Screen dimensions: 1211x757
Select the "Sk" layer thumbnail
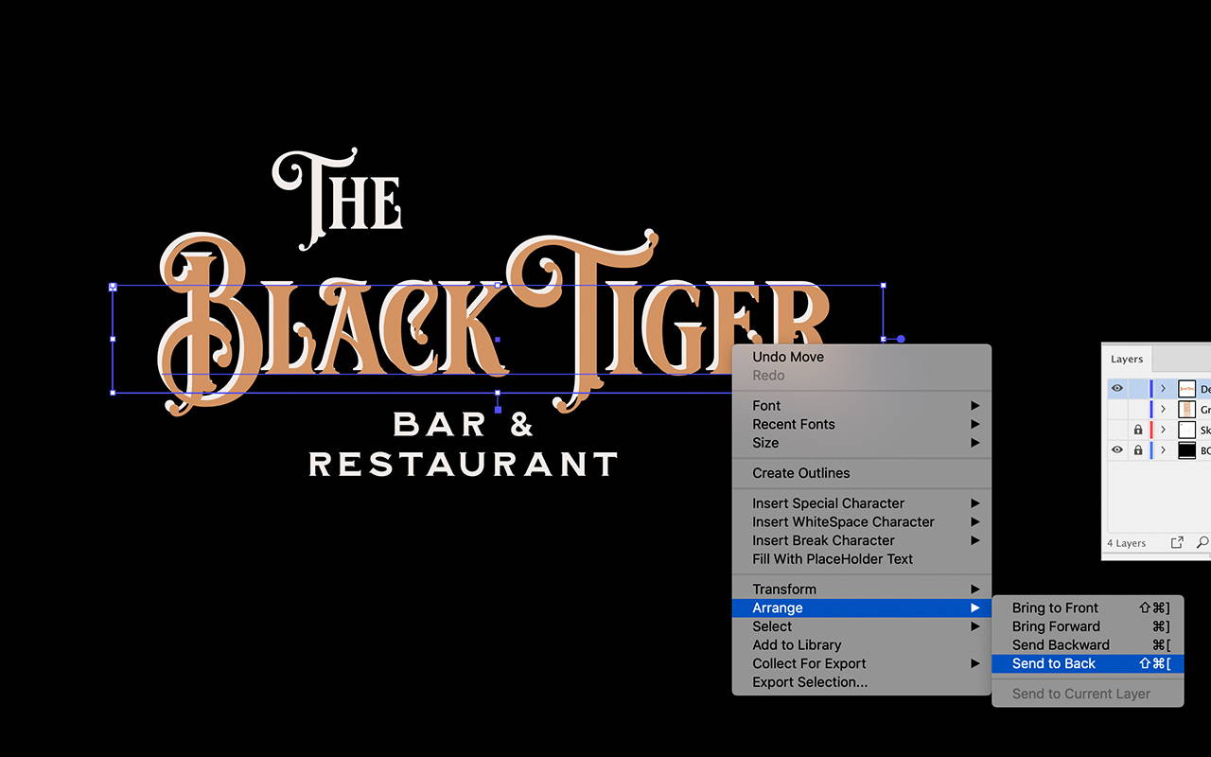tap(1186, 430)
